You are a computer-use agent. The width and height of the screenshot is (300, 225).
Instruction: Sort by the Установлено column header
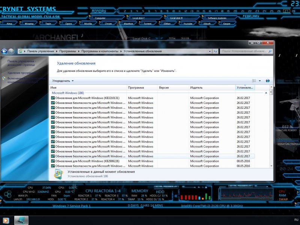[245, 87]
